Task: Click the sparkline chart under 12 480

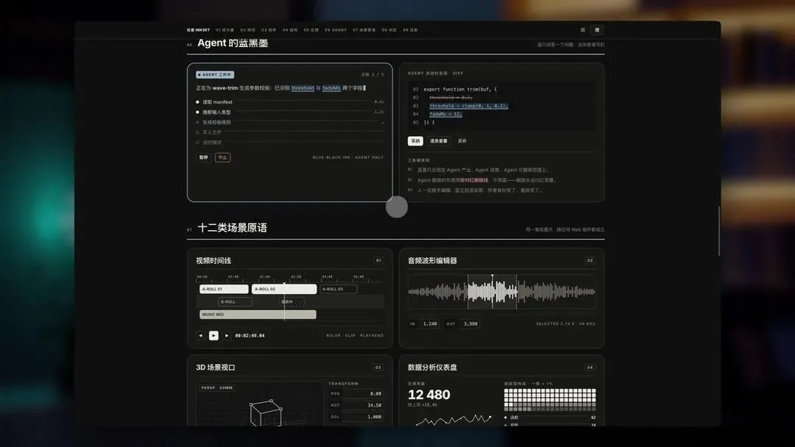Action: click(x=453, y=420)
